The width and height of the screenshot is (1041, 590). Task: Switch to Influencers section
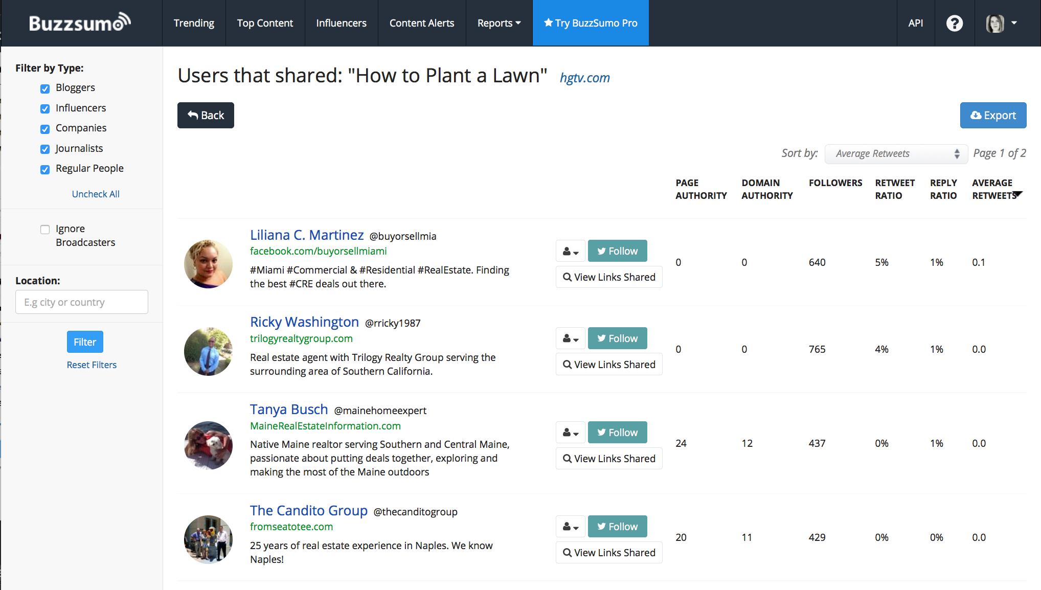[x=341, y=23]
